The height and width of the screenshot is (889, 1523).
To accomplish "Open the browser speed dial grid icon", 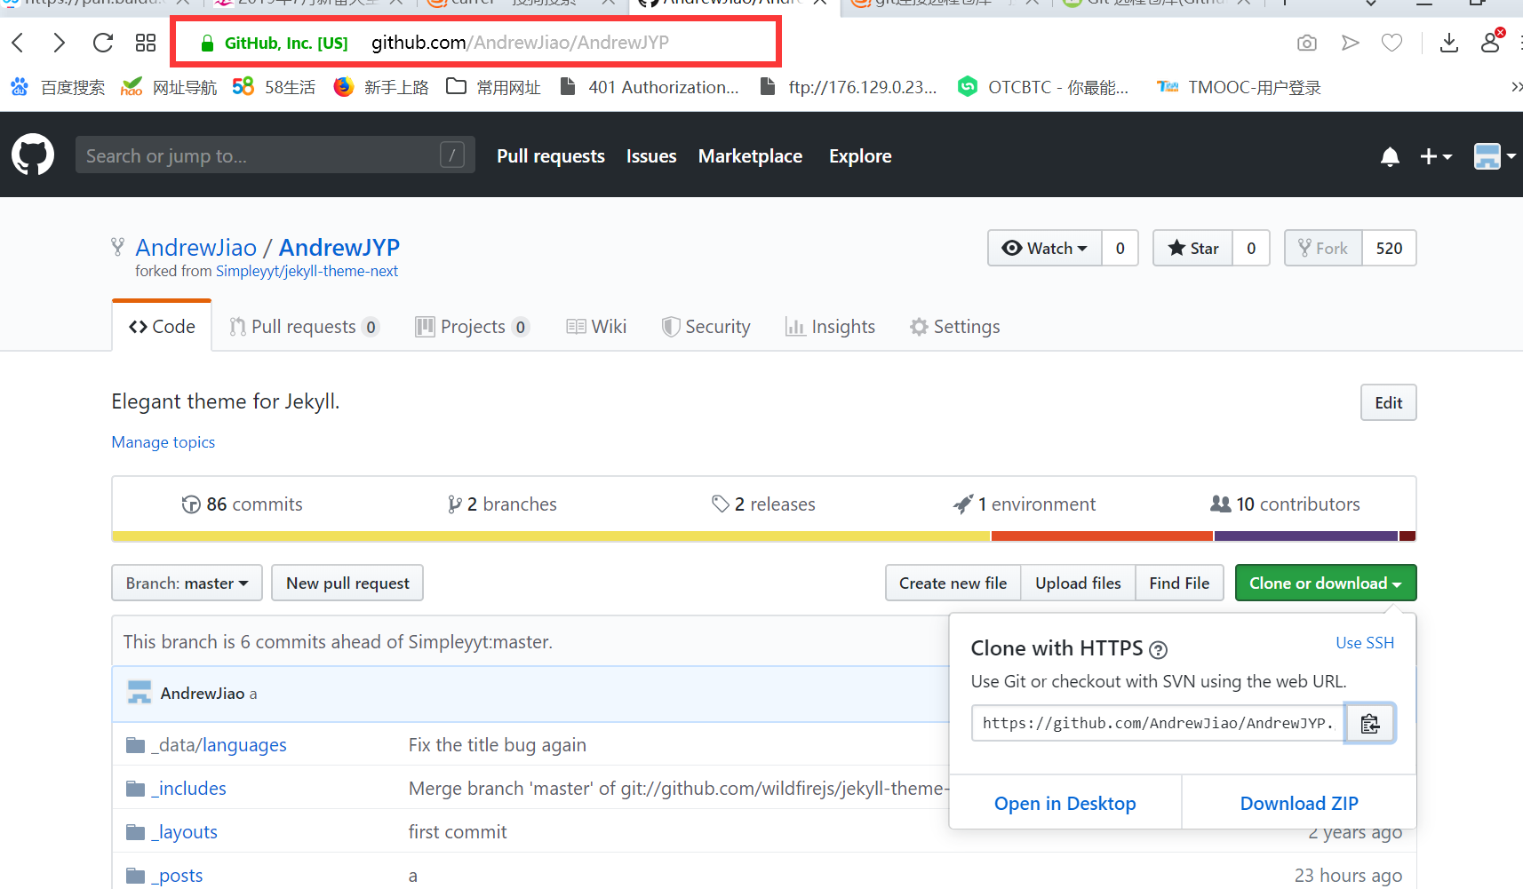I will [x=146, y=43].
